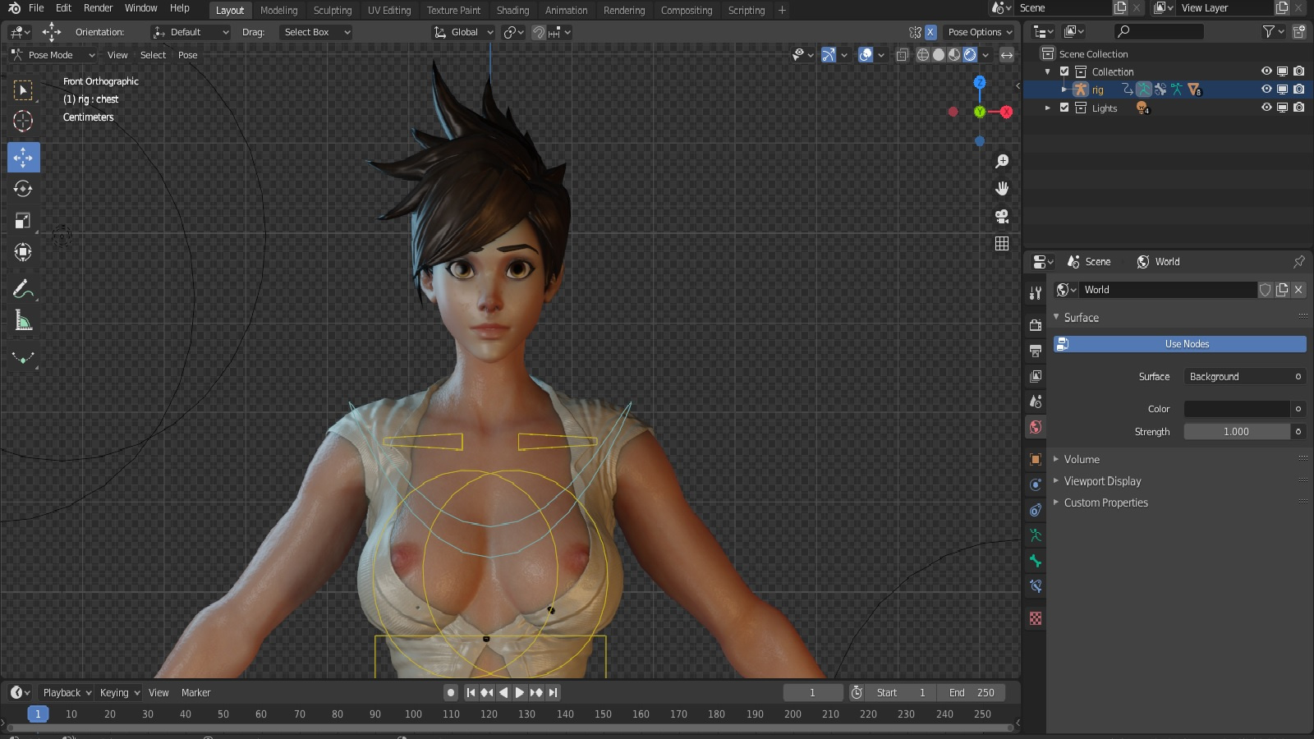The width and height of the screenshot is (1314, 739).
Task: Click the world Color swatch
Action: coord(1237,409)
